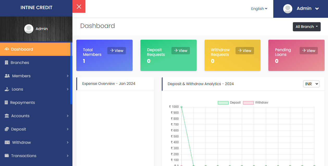328x166 pixels.
Task: Click the Deposit coins icon
Action: 7,129
